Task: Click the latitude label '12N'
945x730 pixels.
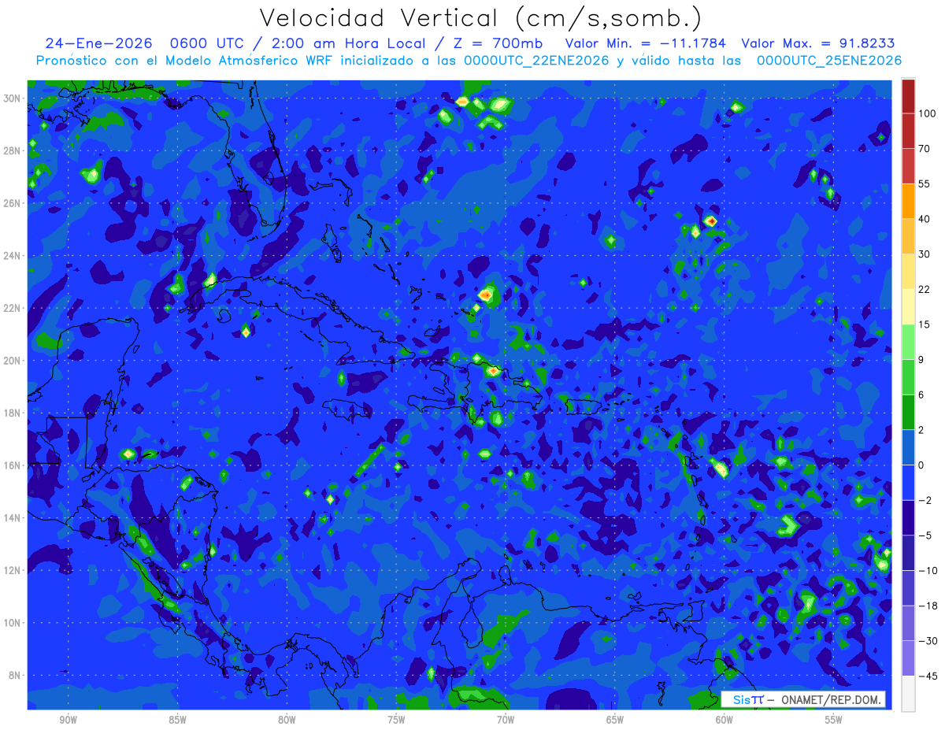Action: [x=13, y=570]
